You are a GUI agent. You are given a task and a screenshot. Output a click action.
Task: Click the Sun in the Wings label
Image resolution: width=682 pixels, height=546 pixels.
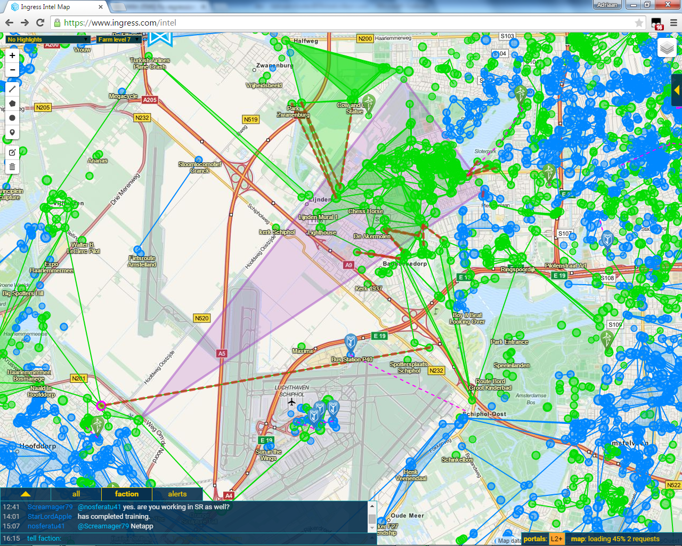coord(269,455)
